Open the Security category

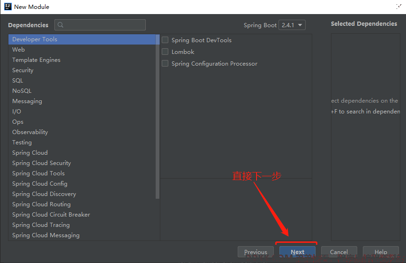point(82,70)
